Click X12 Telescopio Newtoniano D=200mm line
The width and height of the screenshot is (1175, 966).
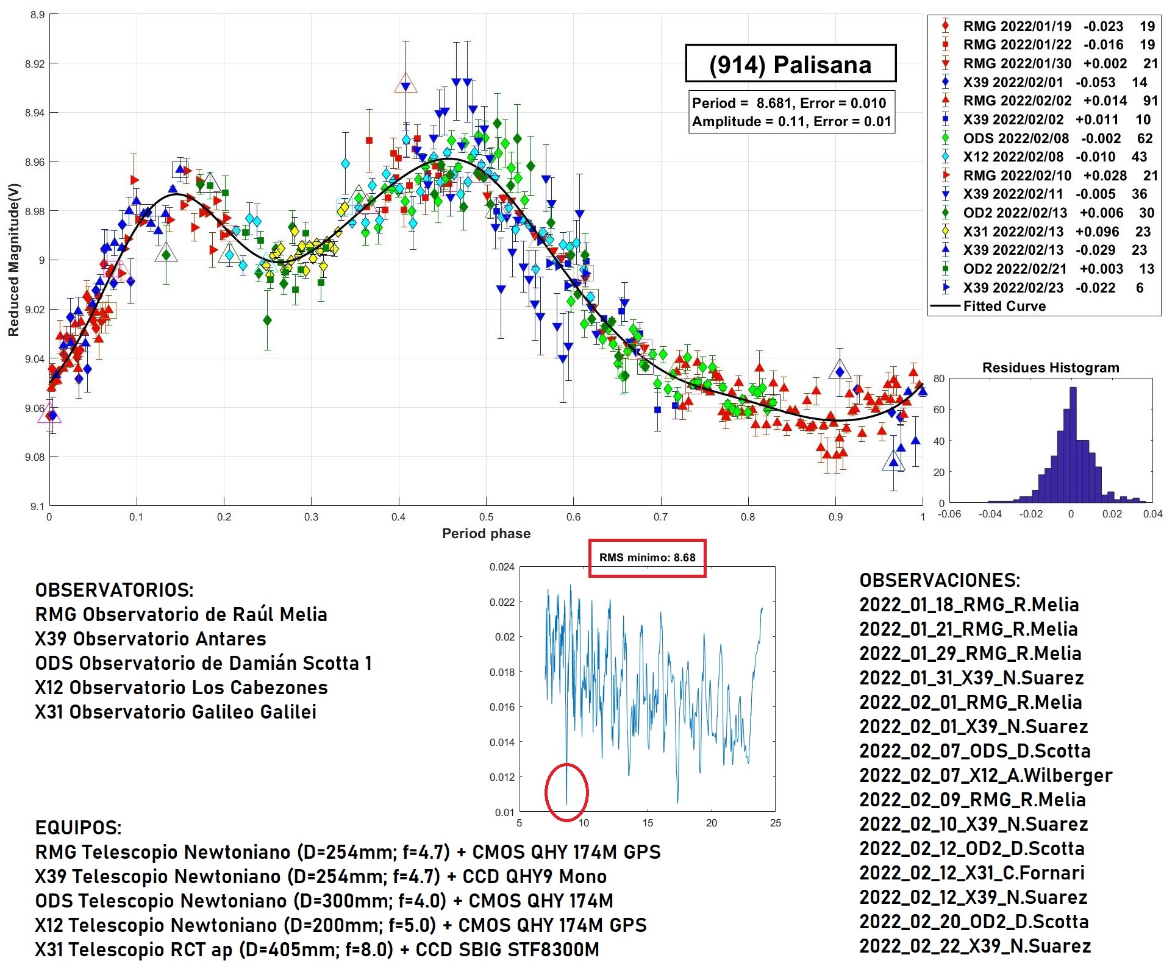[341, 925]
